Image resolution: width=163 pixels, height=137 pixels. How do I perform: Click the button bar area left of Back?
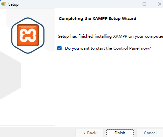pos(38,132)
